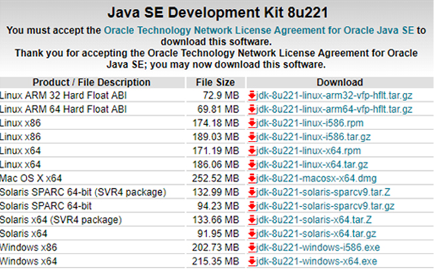Click red download arrow beside jdk-8u221-solaris-x64.tar.Z
The height and width of the screenshot is (273, 434).
tap(252, 220)
